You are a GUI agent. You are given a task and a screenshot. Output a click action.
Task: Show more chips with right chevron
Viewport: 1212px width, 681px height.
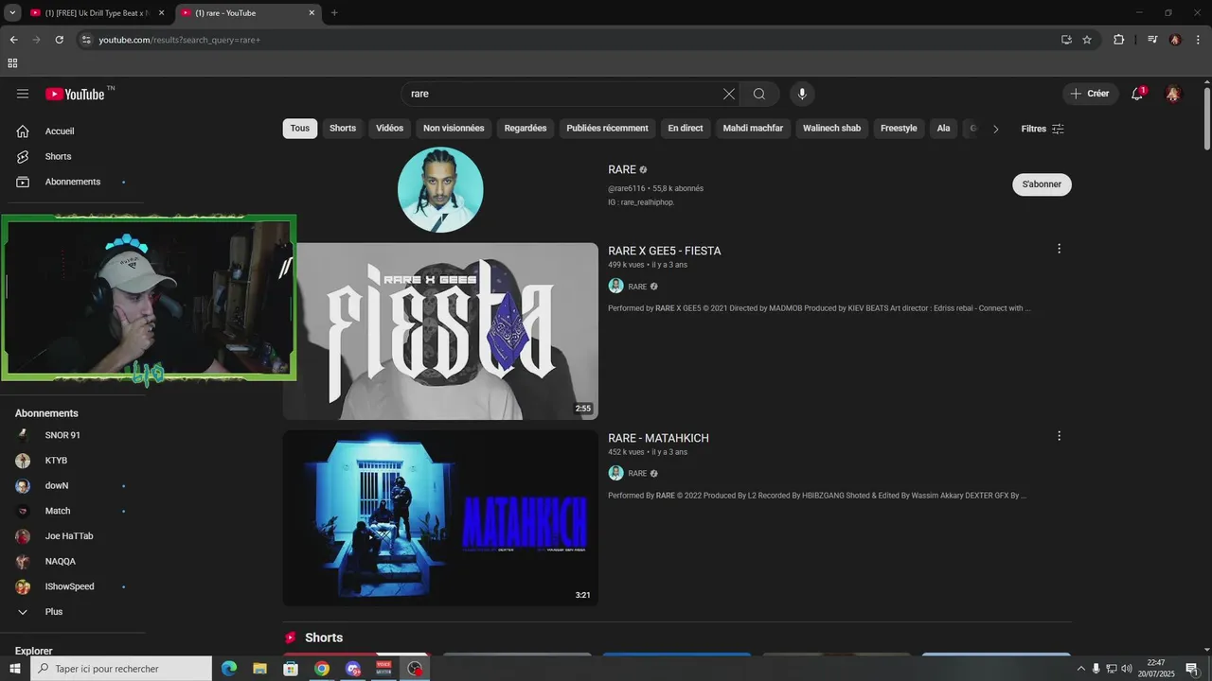coord(995,129)
